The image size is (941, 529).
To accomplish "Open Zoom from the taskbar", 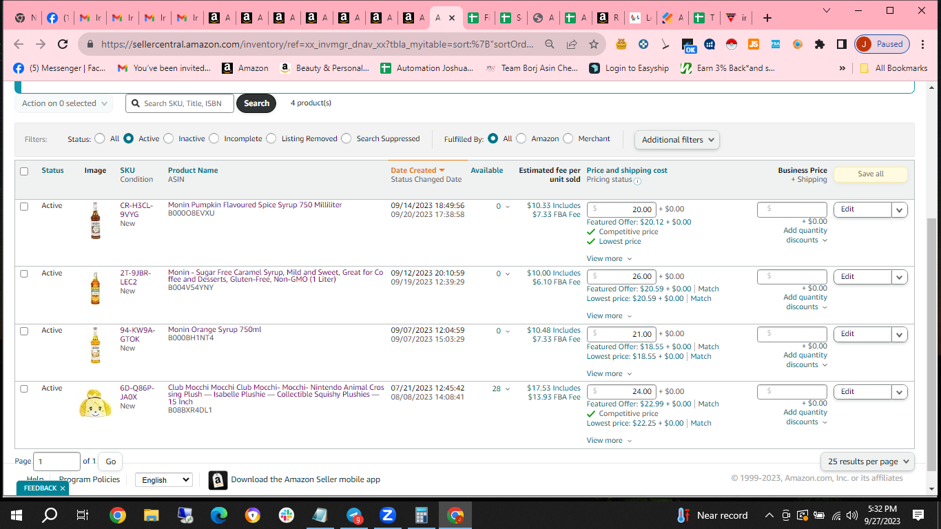I will 388,515.
